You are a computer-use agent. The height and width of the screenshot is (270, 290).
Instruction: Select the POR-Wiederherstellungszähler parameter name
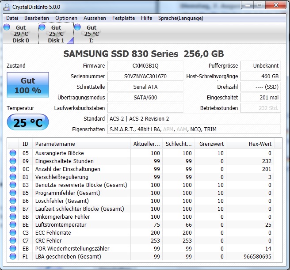[x=72, y=248]
